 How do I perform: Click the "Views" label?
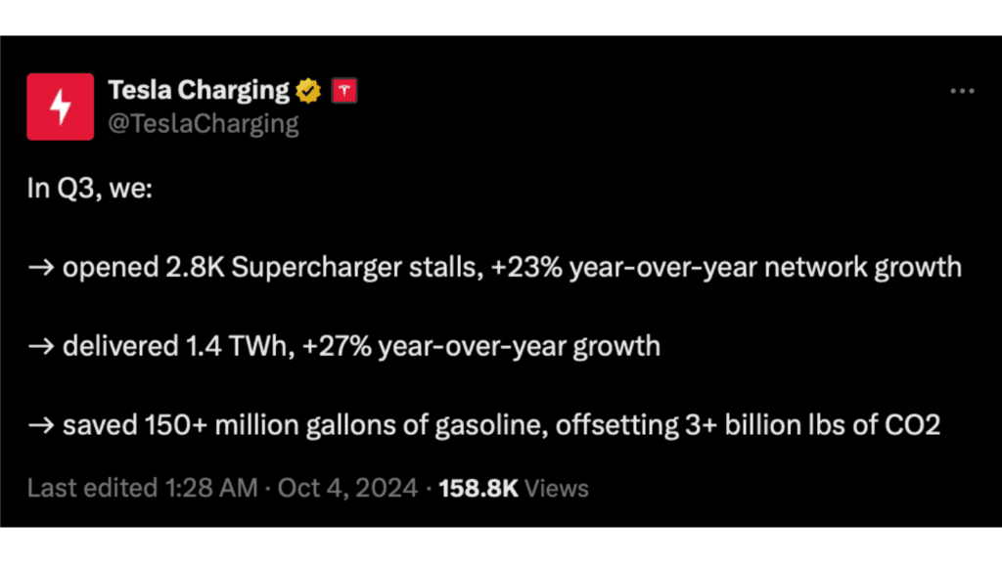pos(557,488)
